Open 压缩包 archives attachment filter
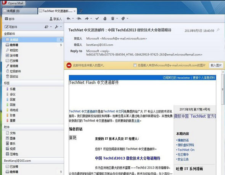The width and height of the screenshot is (225, 175). (33, 154)
